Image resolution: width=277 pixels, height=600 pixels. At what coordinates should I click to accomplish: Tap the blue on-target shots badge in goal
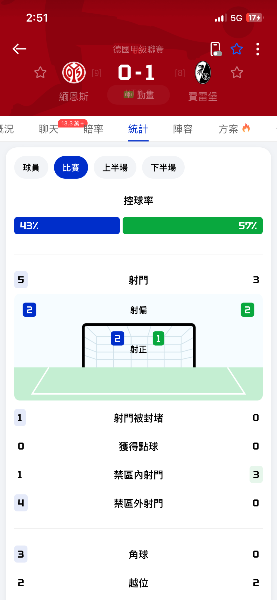[117, 338]
